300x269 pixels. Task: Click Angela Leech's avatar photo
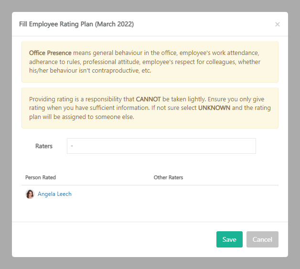[30, 194]
